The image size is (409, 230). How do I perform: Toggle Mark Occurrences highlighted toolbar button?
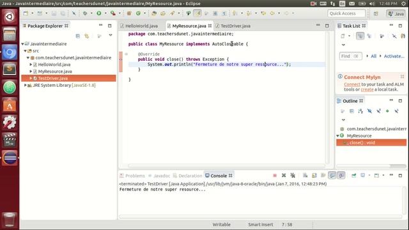pyautogui.click(x=197, y=13)
